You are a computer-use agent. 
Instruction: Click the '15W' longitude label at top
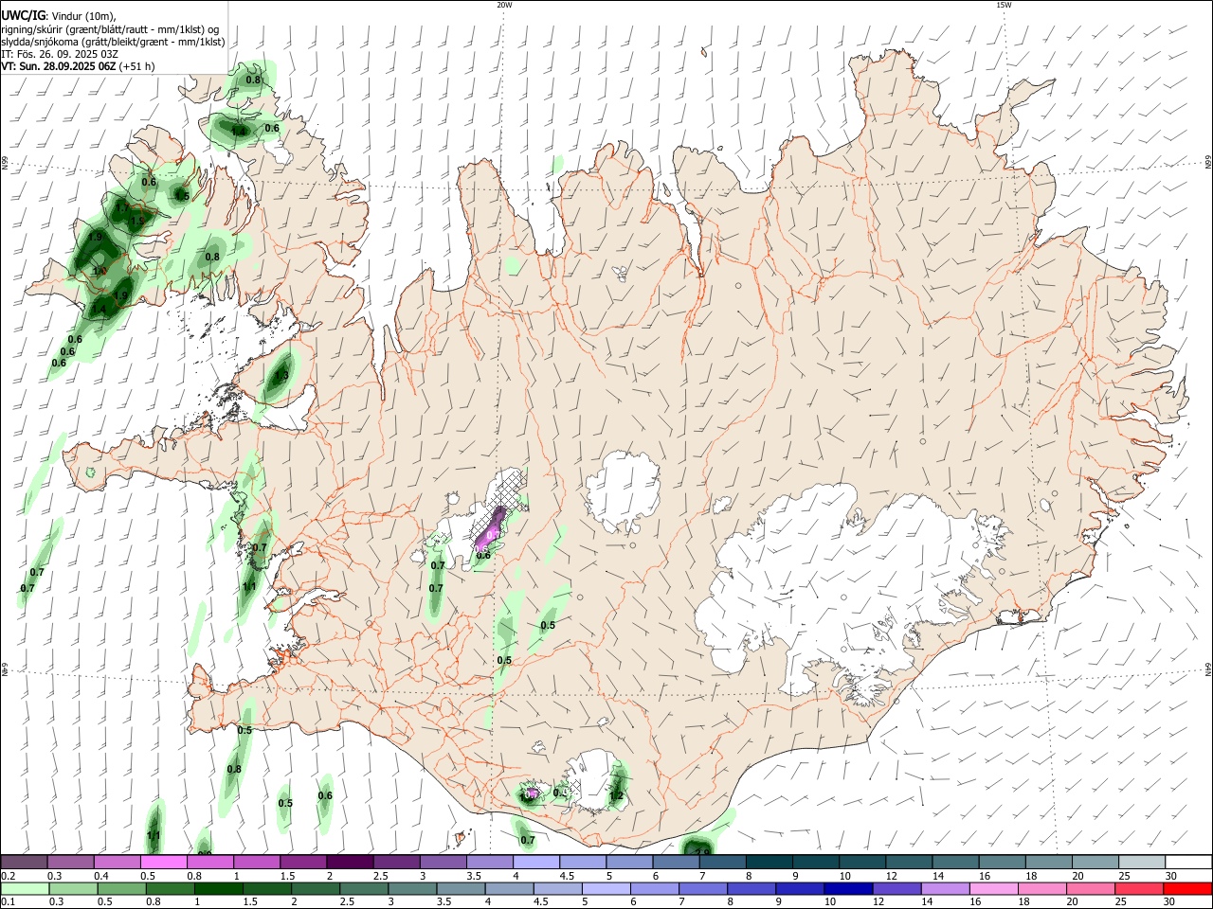pyautogui.click(x=1004, y=5)
